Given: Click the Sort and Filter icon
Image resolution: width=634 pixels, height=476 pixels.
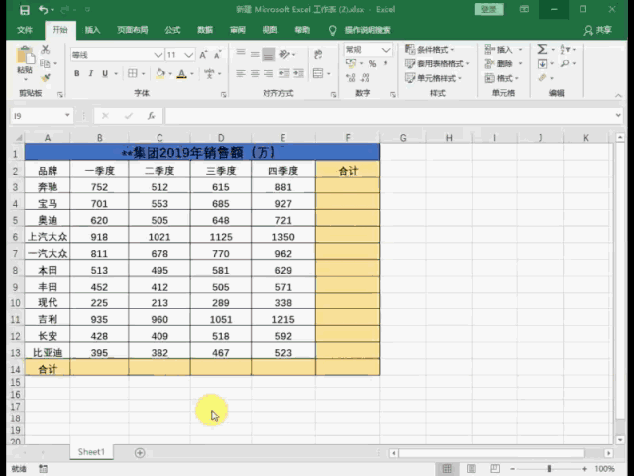Looking at the screenshot, I should tap(565, 50).
